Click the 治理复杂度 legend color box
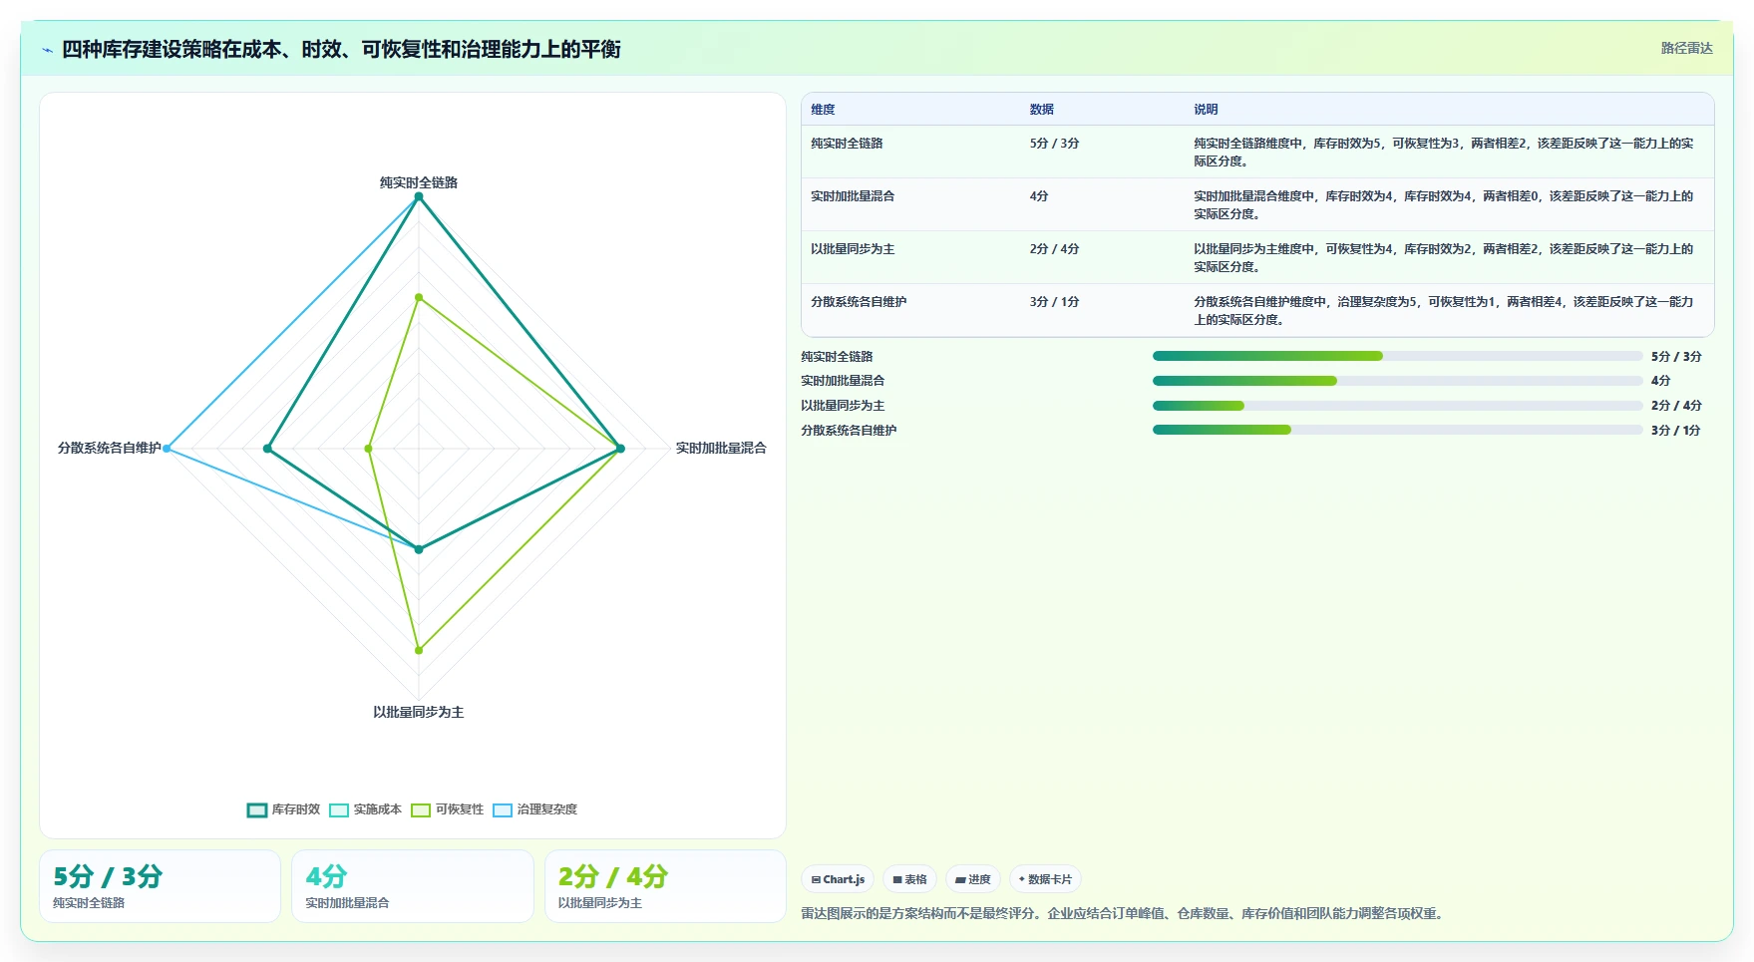This screenshot has width=1754, height=962. 503,809
